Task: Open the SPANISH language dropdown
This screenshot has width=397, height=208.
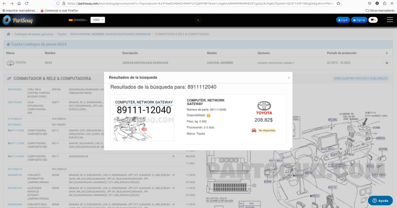Action: [78, 20]
